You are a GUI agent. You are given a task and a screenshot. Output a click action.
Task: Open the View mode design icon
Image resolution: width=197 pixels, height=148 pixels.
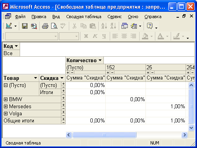pyautogui.click(x=9, y=26)
